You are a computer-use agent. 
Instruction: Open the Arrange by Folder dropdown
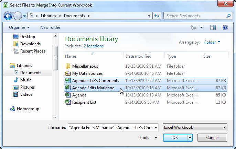212,42
